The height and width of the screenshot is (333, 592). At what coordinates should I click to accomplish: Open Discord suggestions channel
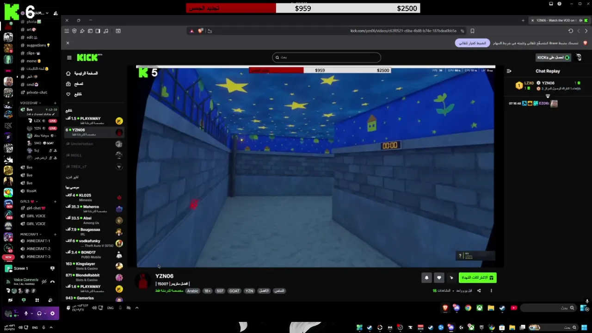coord(36,45)
